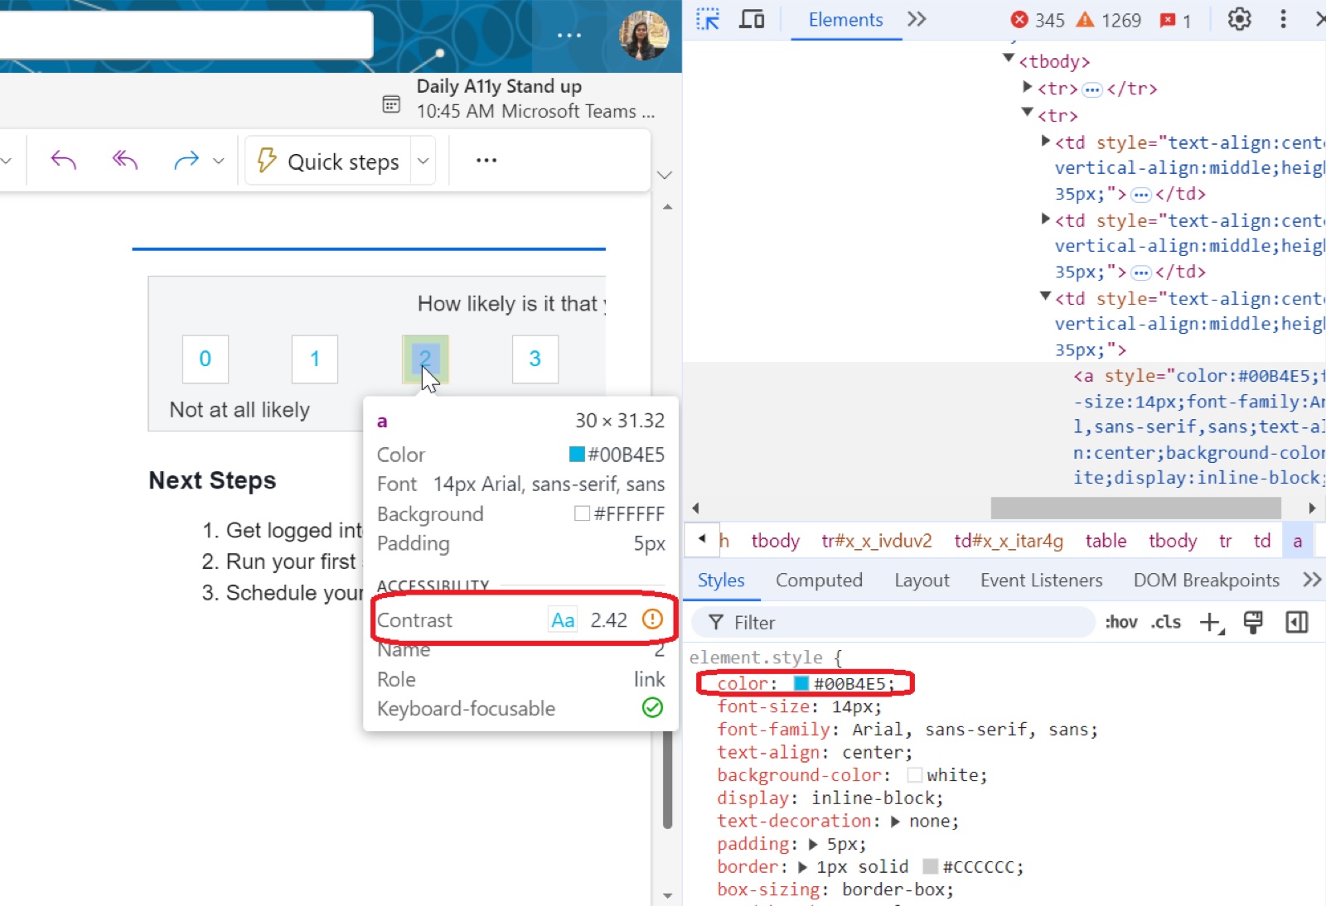Switch to the Styles tab
This screenshot has height=906, width=1326.
pyautogui.click(x=720, y=581)
